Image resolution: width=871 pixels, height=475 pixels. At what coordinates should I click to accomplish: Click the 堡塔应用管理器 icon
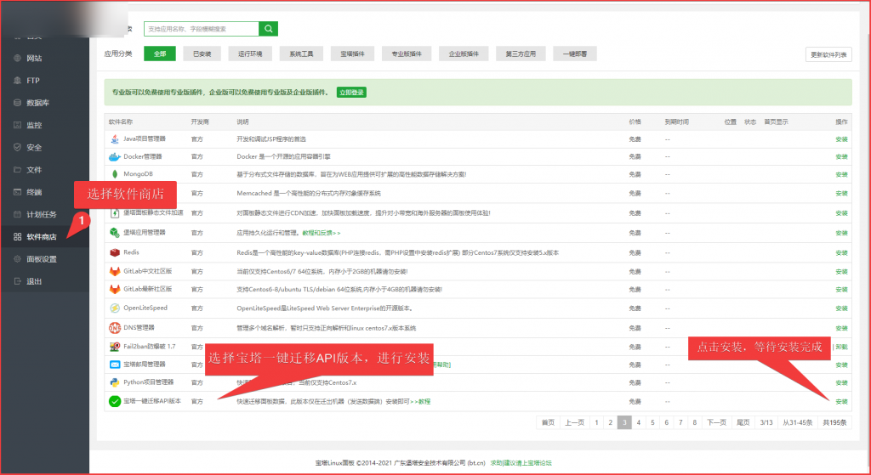[x=115, y=233]
